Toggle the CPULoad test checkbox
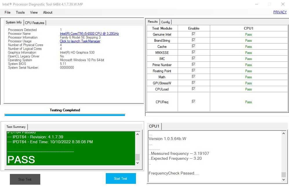The height and width of the screenshot is (187, 289). [x=194, y=89]
